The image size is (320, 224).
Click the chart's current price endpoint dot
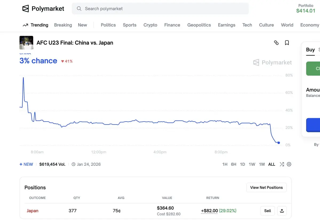tap(279, 143)
